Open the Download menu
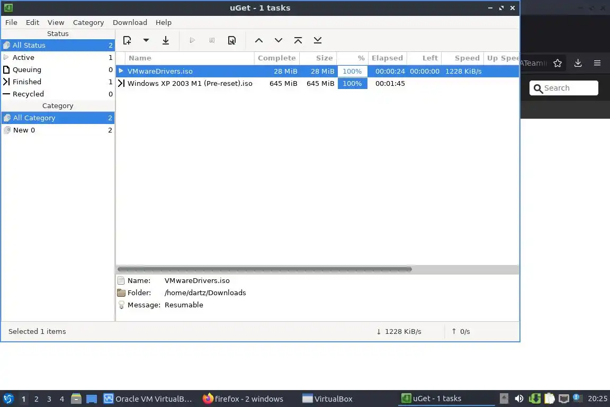The height and width of the screenshot is (407, 610). 130,22
